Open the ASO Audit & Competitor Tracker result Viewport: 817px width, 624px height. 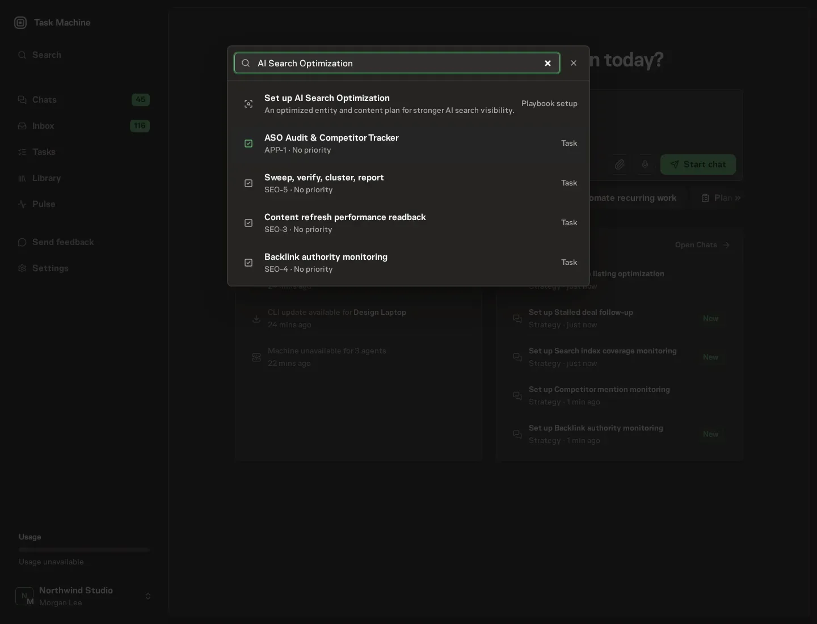pyautogui.click(x=408, y=144)
